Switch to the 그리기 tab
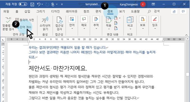Screen dimensions: 190x102 [x=41, y=11]
